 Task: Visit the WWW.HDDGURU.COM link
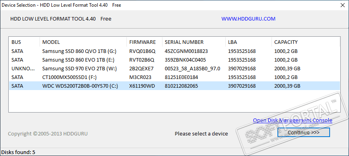(x=248, y=19)
